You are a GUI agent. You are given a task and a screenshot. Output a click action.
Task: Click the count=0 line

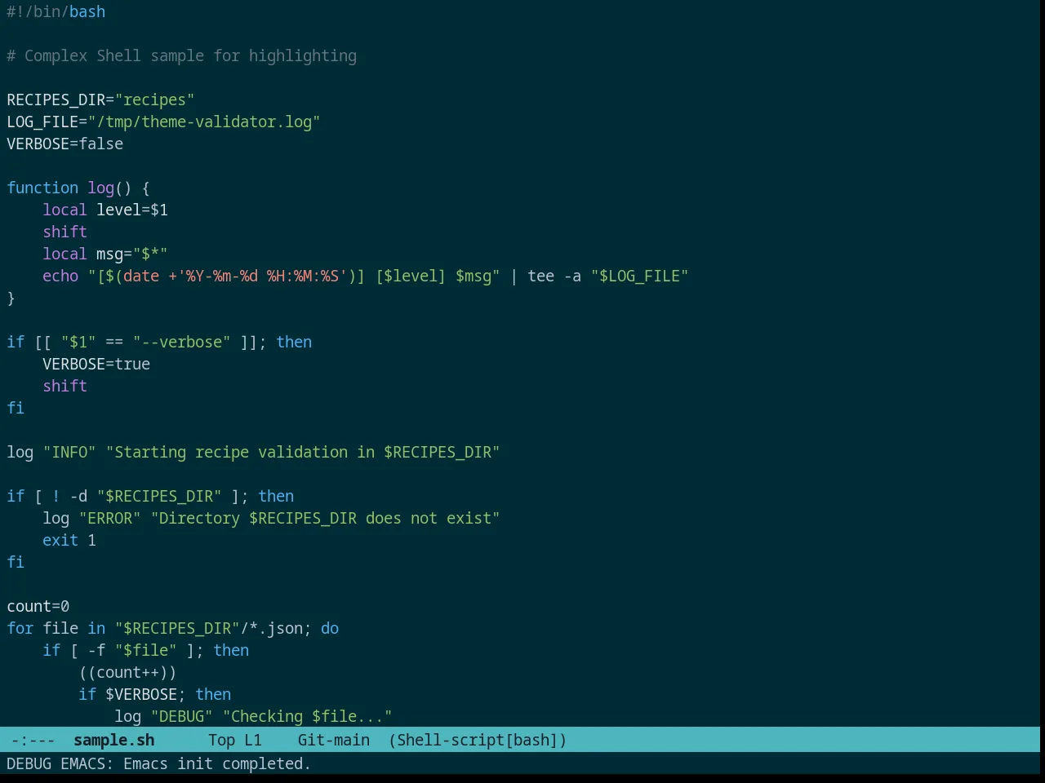pos(38,606)
